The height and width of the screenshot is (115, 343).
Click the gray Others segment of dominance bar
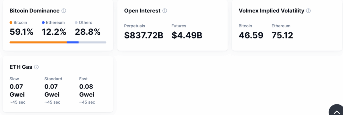[x=92, y=42]
